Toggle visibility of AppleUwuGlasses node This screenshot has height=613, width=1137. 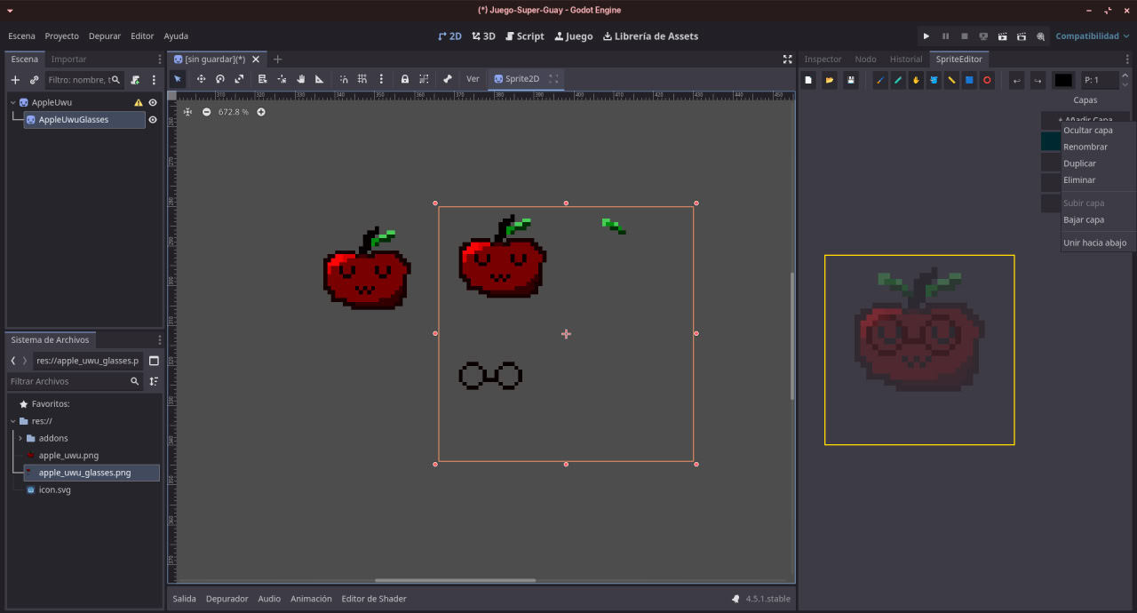[x=153, y=120]
